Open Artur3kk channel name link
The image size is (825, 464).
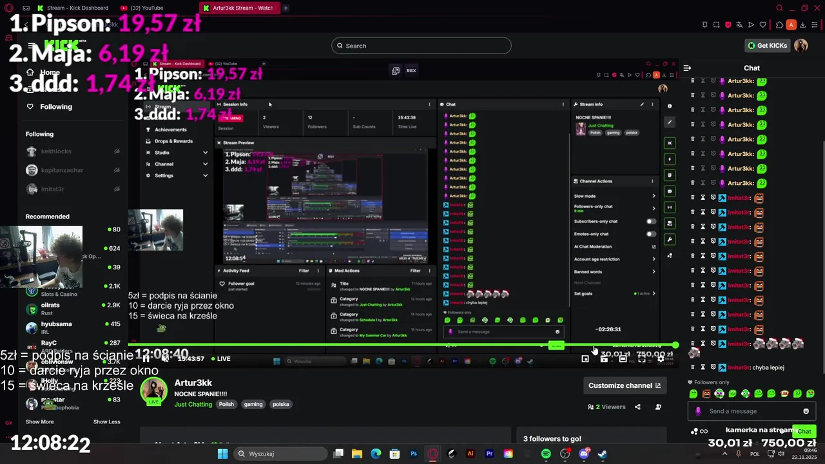coord(193,383)
